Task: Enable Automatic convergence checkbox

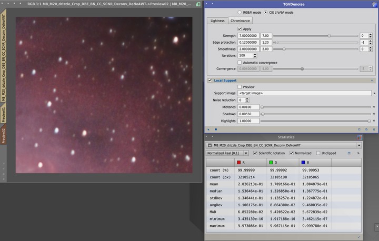Action: (240, 62)
